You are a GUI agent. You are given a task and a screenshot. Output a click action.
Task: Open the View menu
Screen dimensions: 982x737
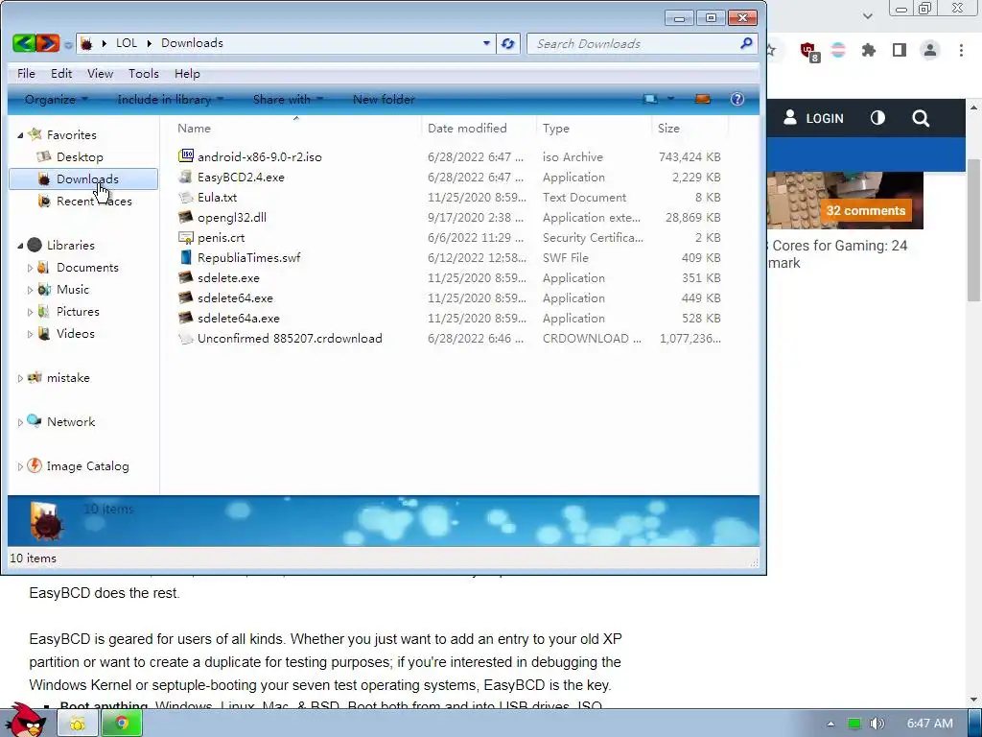[100, 73]
